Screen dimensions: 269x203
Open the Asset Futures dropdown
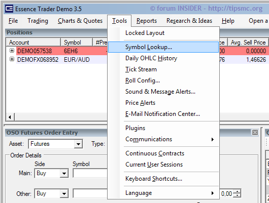click(x=78, y=144)
